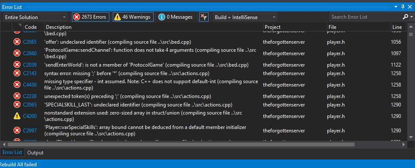Click the error icon on the SPECIALSKILL_LAST row
Viewport: 415px width, 168px height.
17,104
